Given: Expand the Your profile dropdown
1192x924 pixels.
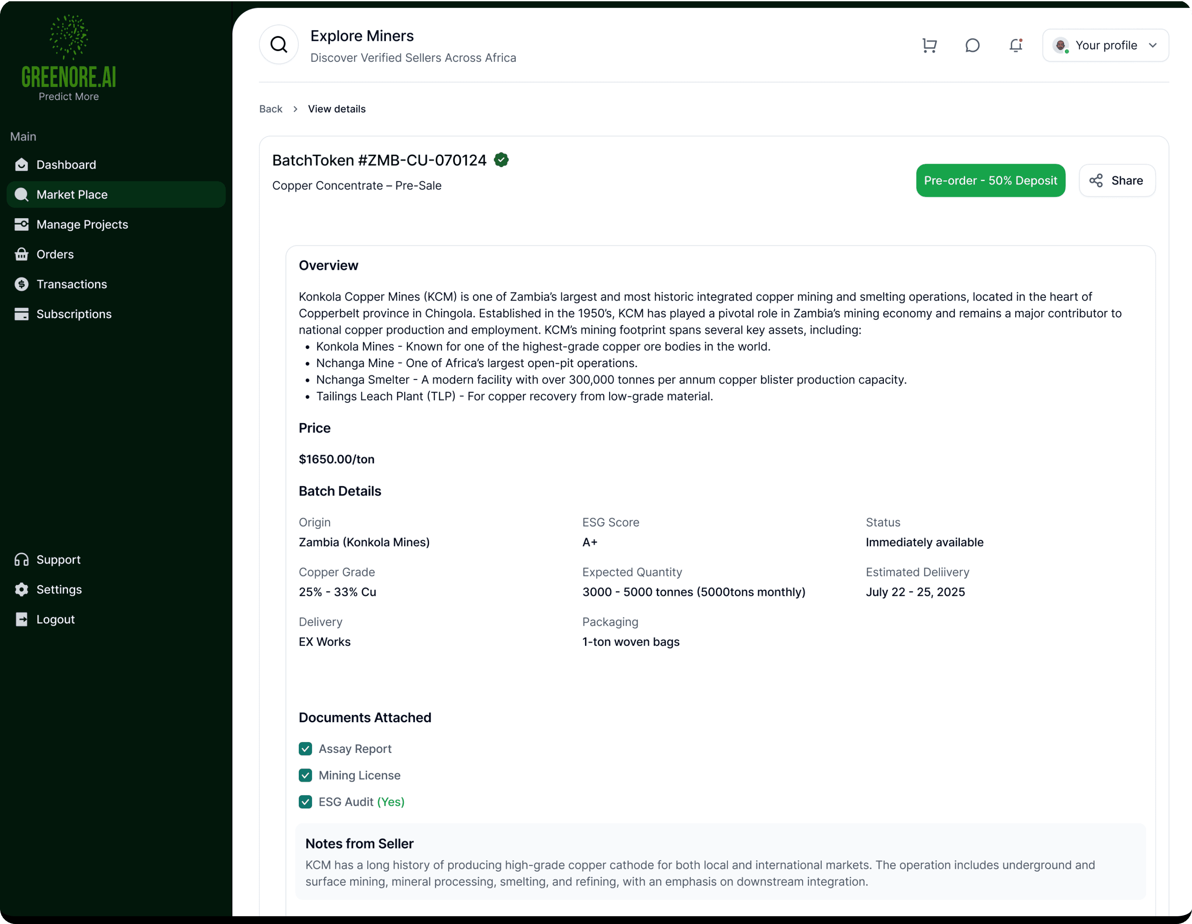Looking at the screenshot, I should (x=1105, y=45).
